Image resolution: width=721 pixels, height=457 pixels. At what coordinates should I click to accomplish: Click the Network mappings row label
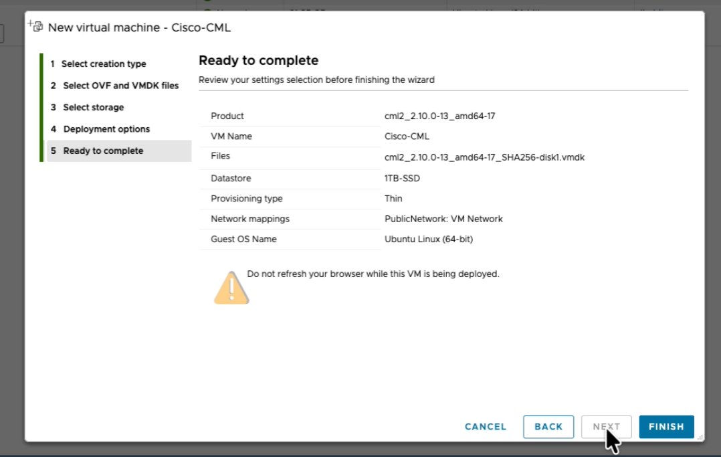click(x=250, y=219)
